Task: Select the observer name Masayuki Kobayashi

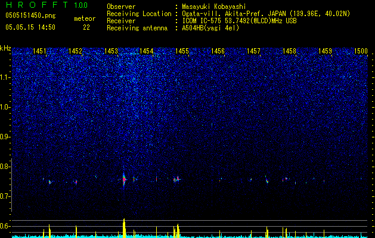Action: coord(214,7)
